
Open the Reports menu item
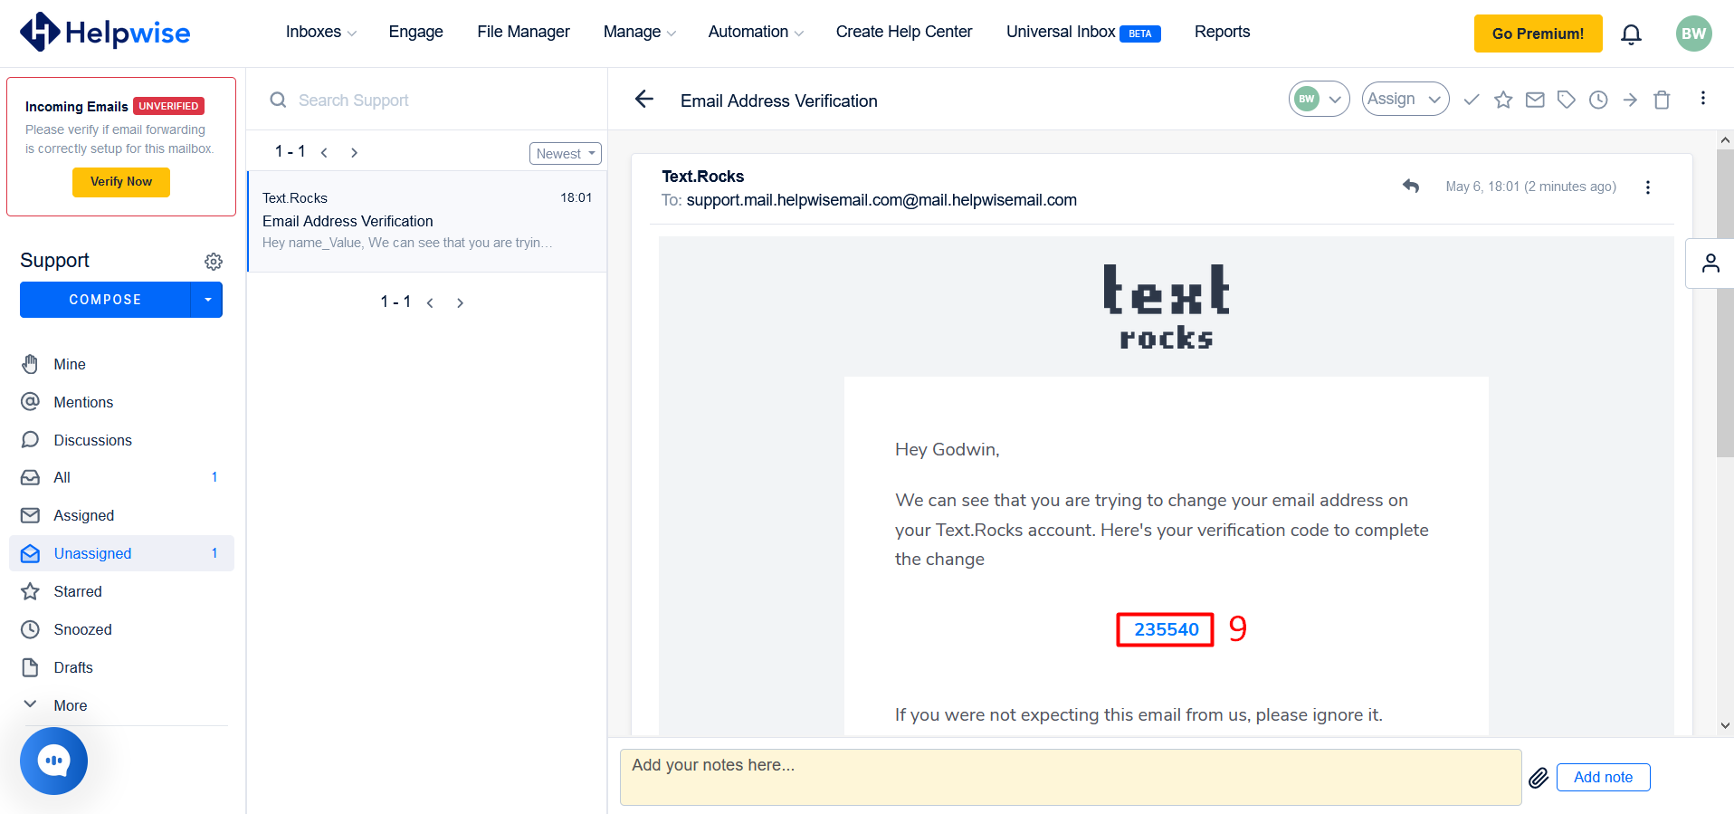tap(1222, 32)
